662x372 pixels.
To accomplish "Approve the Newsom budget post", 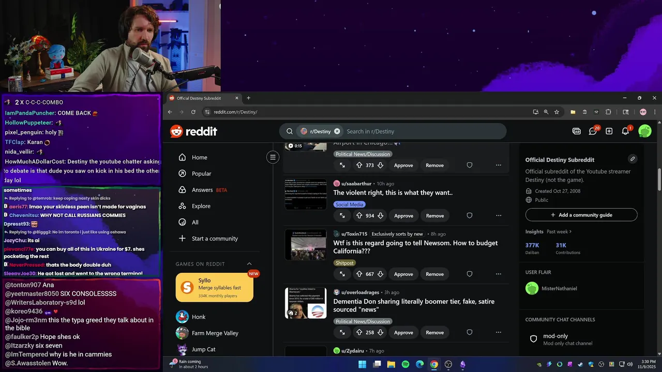I will coord(403,274).
